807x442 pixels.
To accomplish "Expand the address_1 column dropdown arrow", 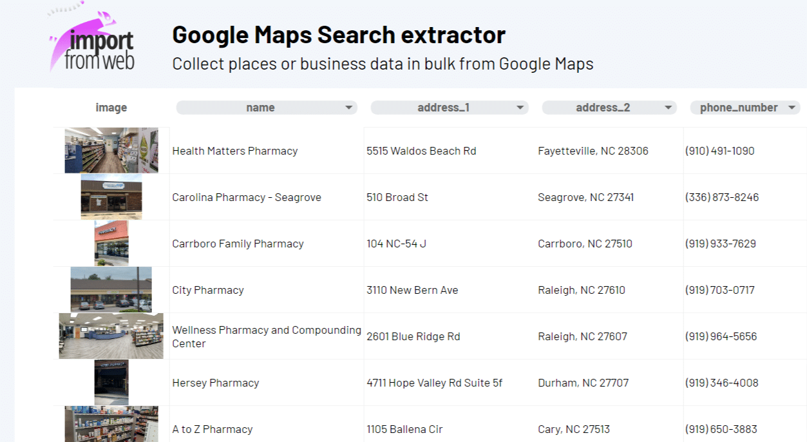I will point(520,108).
